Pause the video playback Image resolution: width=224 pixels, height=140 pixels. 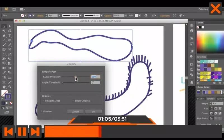pyautogui.click(x=22, y=132)
